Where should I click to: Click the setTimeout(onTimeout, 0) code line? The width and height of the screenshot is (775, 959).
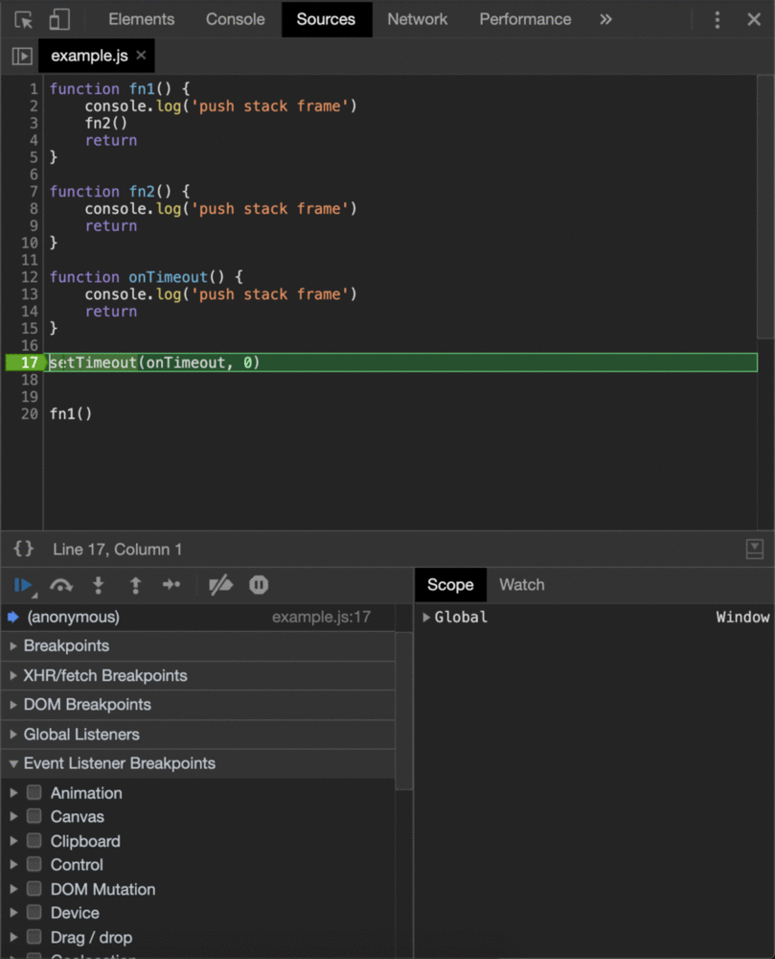coord(154,363)
